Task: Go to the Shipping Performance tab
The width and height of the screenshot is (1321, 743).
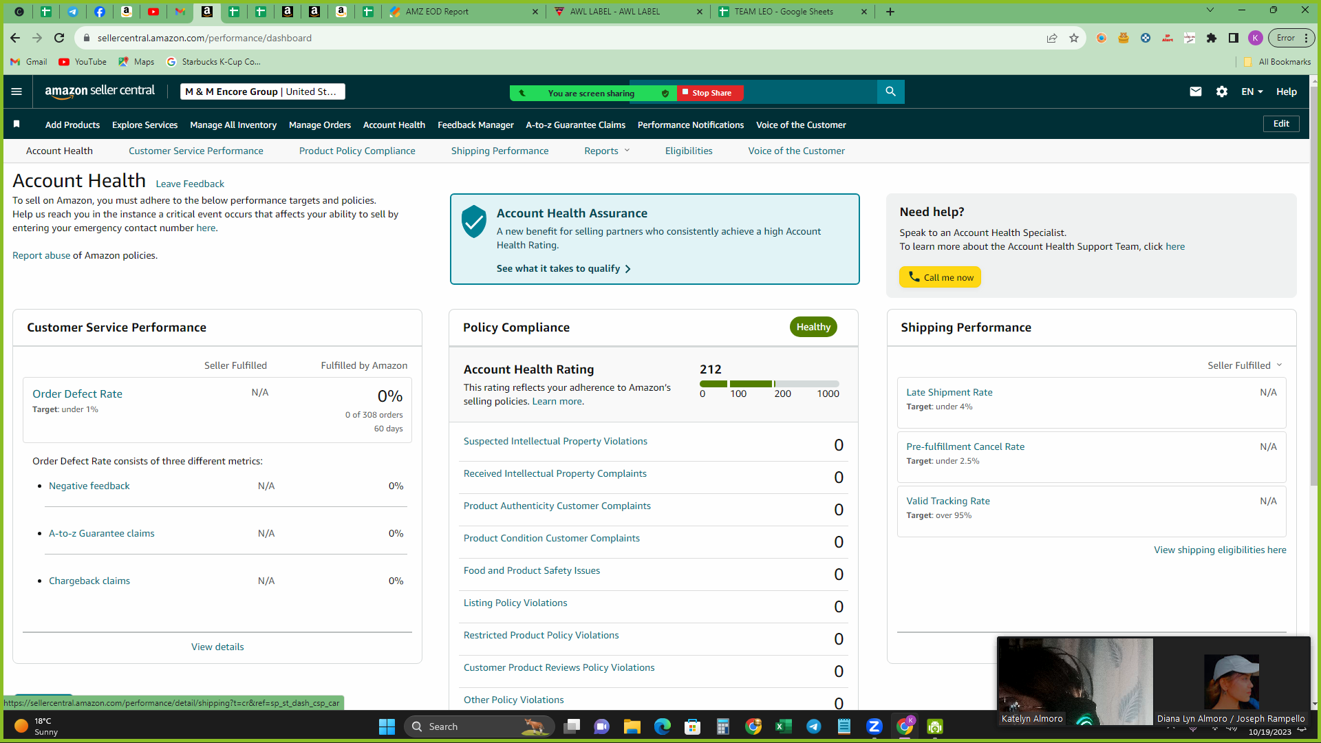Action: (500, 151)
